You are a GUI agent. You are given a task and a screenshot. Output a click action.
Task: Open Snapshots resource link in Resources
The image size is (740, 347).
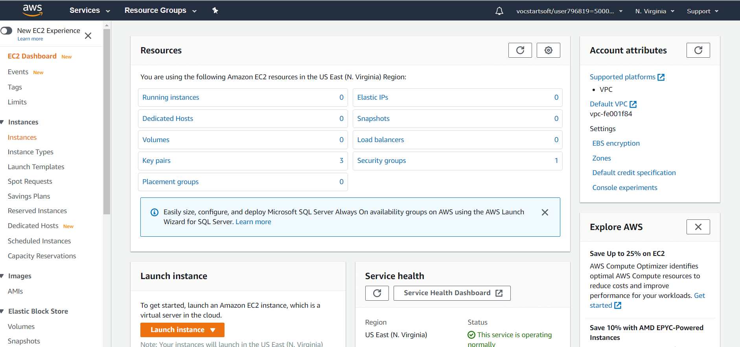(374, 119)
